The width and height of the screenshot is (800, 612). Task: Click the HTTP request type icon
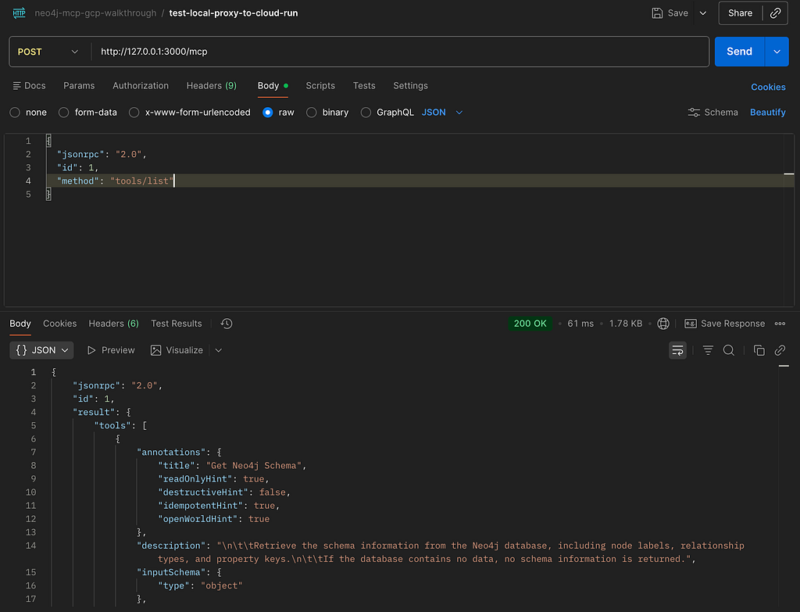click(20, 13)
